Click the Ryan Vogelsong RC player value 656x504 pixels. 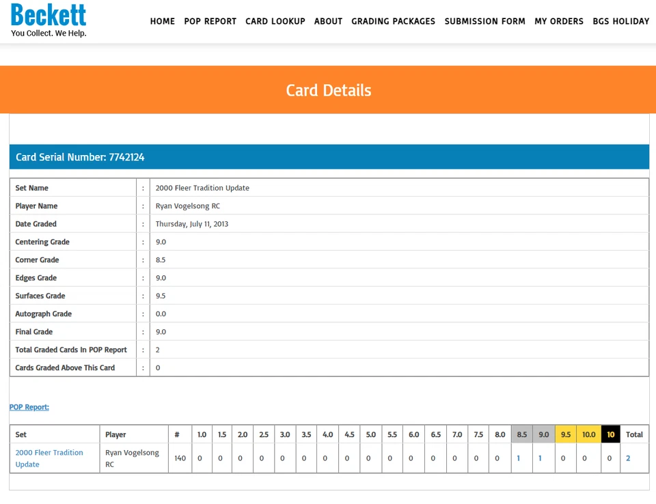click(x=188, y=206)
